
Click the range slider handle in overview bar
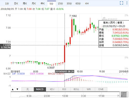[124, 95]
